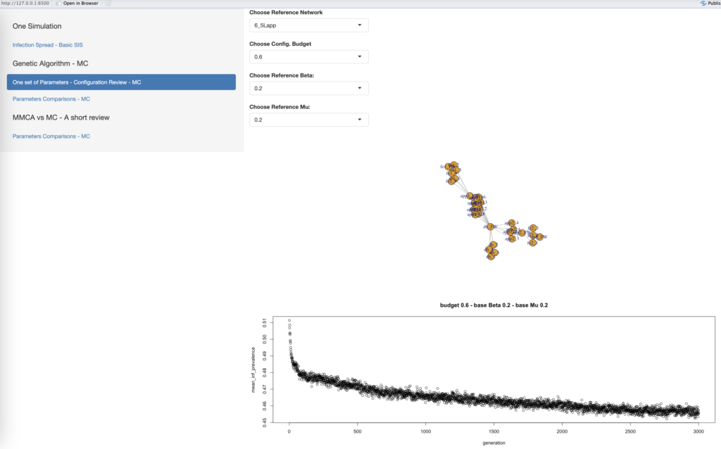
Task: Click the bottom node cluster in network graph
Action: pos(491,251)
